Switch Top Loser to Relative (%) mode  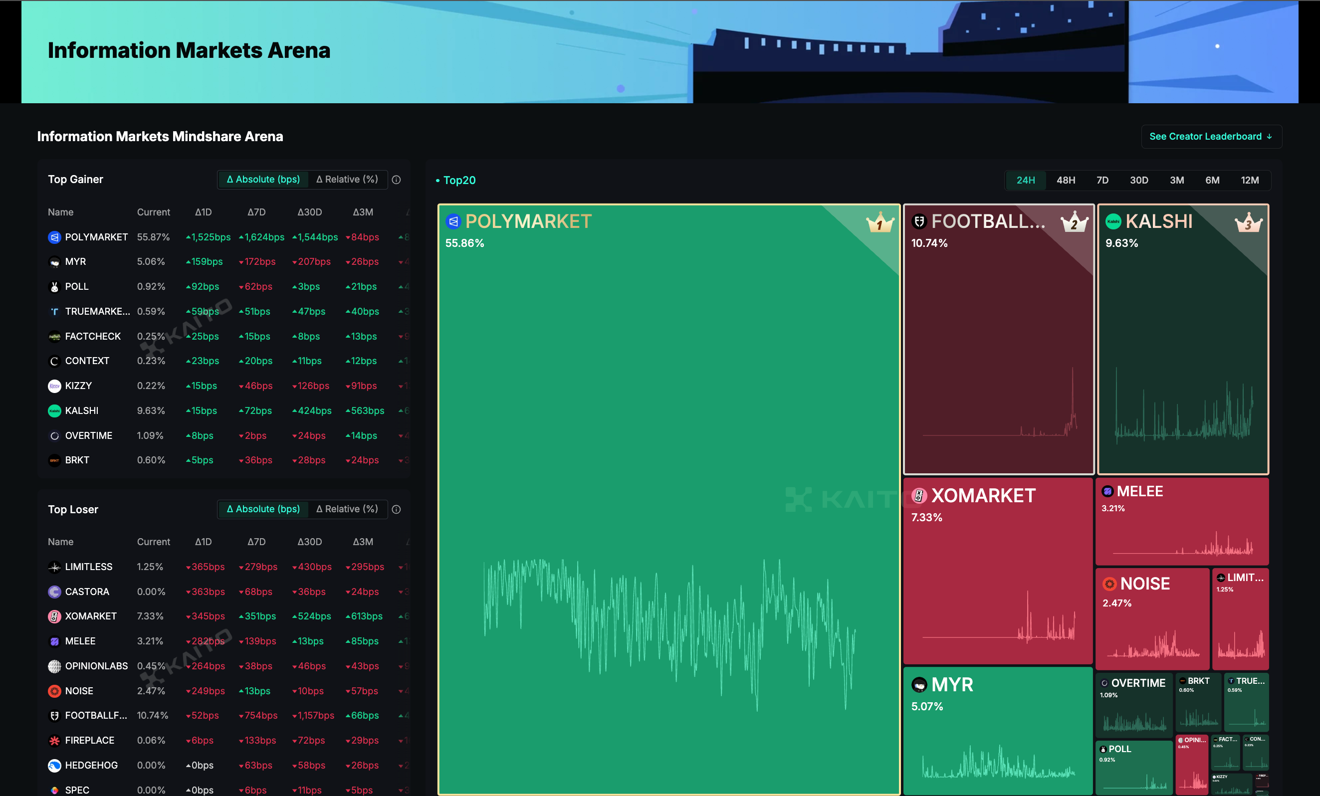(x=347, y=509)
